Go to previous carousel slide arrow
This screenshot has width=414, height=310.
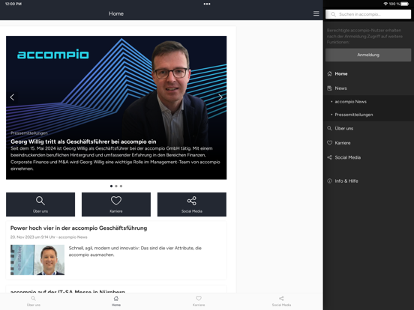point(12,97)
